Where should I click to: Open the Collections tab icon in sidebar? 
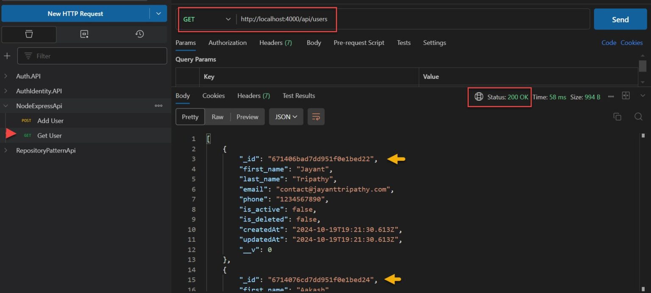coord(29,34)
